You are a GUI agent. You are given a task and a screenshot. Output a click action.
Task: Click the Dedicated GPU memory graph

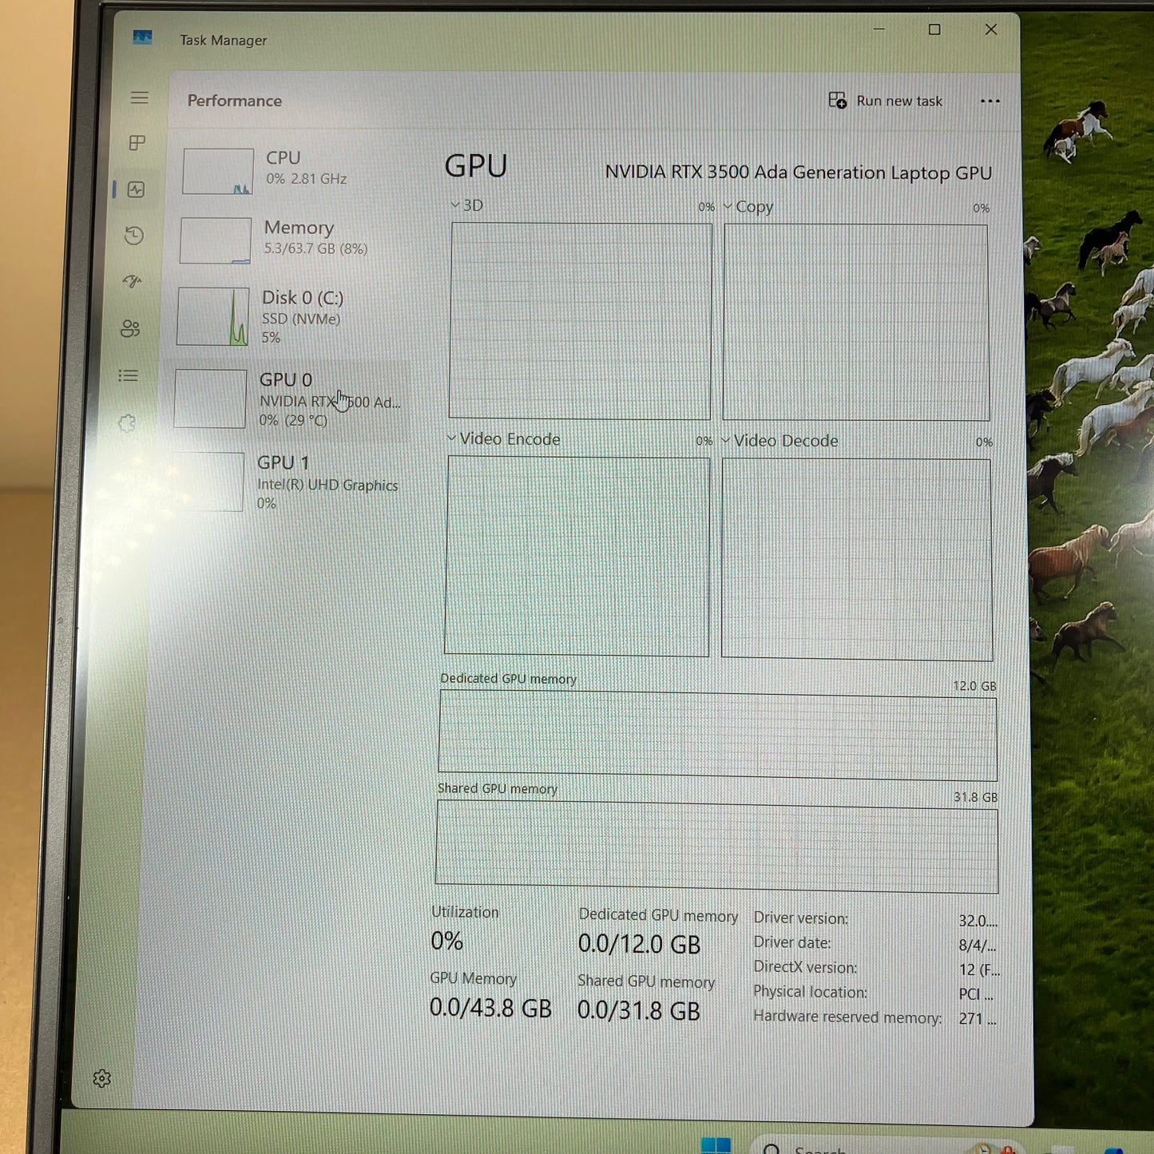tap(717, 735)
